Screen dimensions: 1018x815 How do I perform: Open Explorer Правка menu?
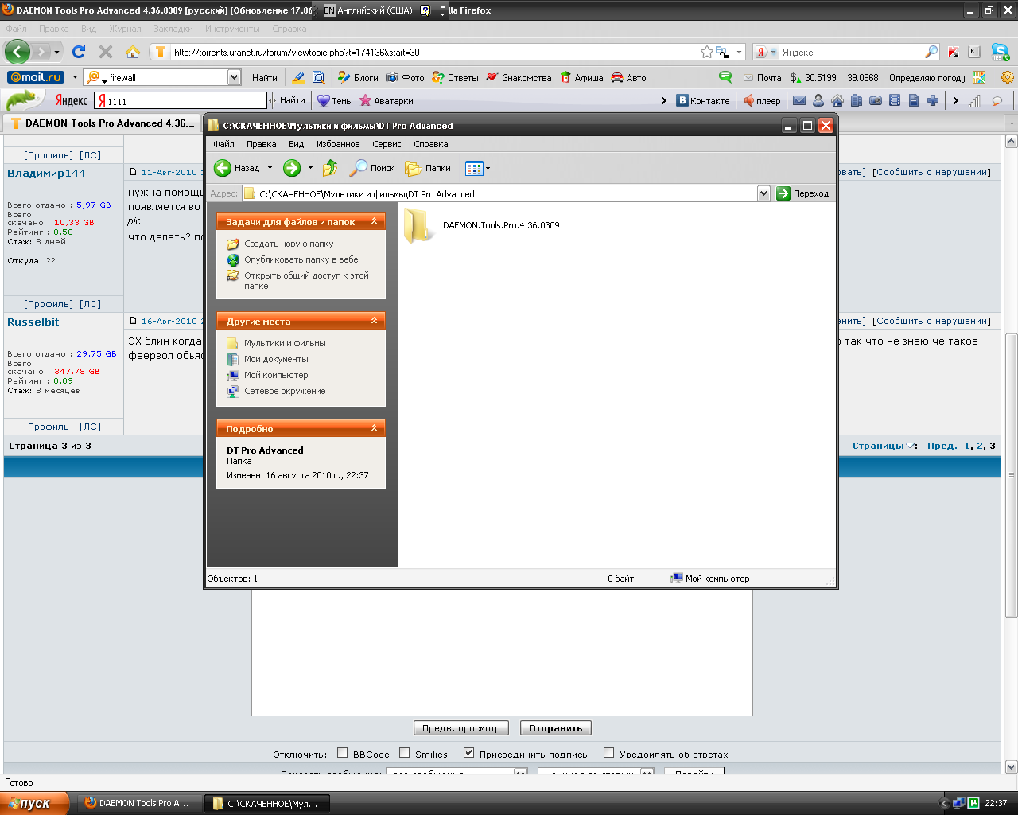point(261,144)
